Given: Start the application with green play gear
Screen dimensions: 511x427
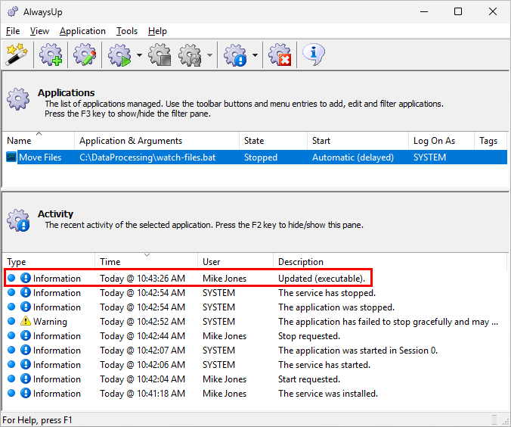Looking at the screenshot, I should pyautogui.click(x=119, y=55).
